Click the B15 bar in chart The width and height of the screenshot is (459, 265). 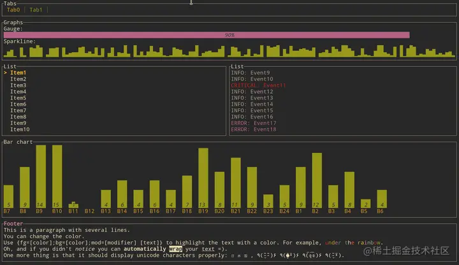click(x=138, y=199)
